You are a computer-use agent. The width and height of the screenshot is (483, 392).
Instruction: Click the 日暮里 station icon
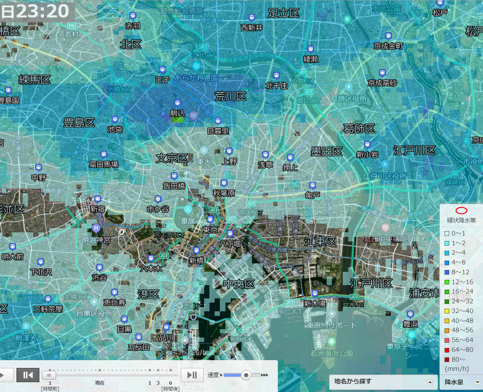pos(218,121)
